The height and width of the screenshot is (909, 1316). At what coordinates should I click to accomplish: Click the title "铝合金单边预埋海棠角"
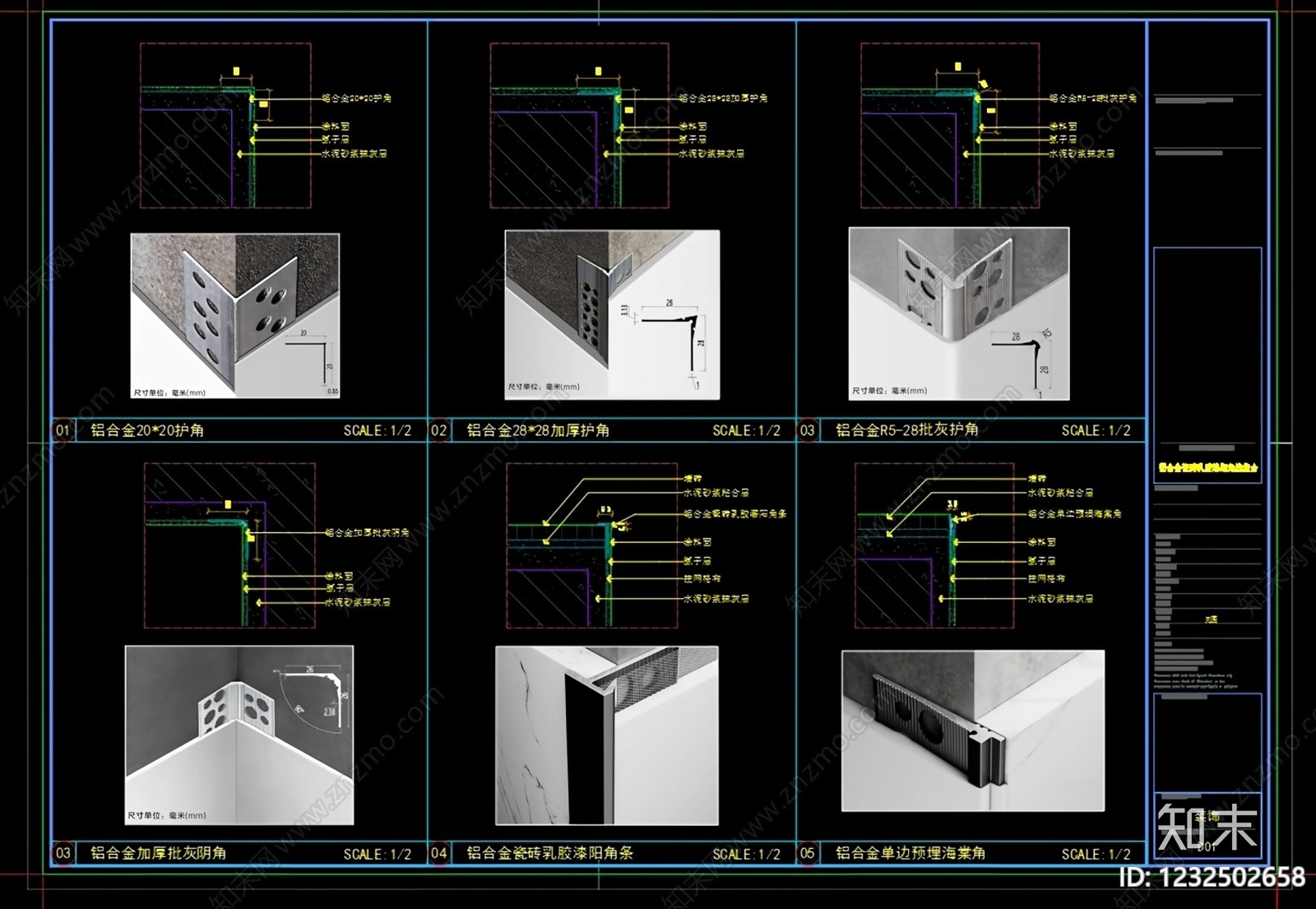pyautogui.click(x=911, y=853)
